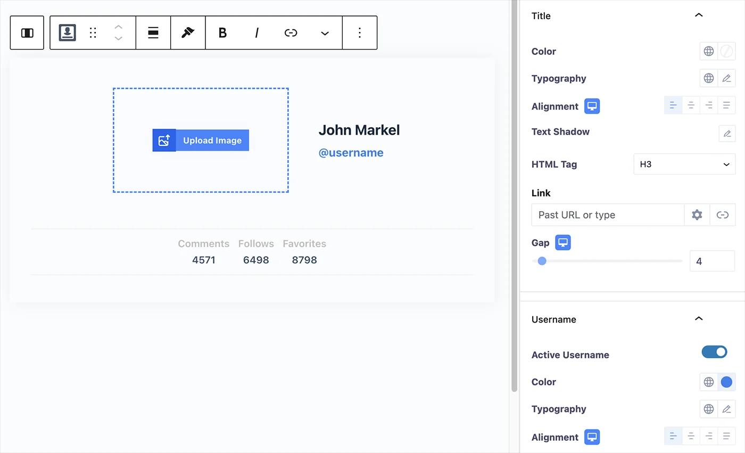Open the Text Shadow editor pencil icon
Image resolution: width=745 pixels, height=453 pixels.
[x=727, y=134]
